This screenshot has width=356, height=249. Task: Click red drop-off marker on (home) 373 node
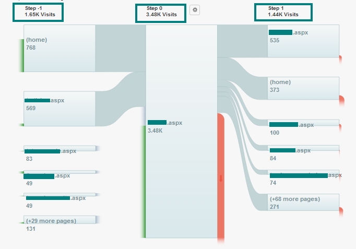point(341,99)
